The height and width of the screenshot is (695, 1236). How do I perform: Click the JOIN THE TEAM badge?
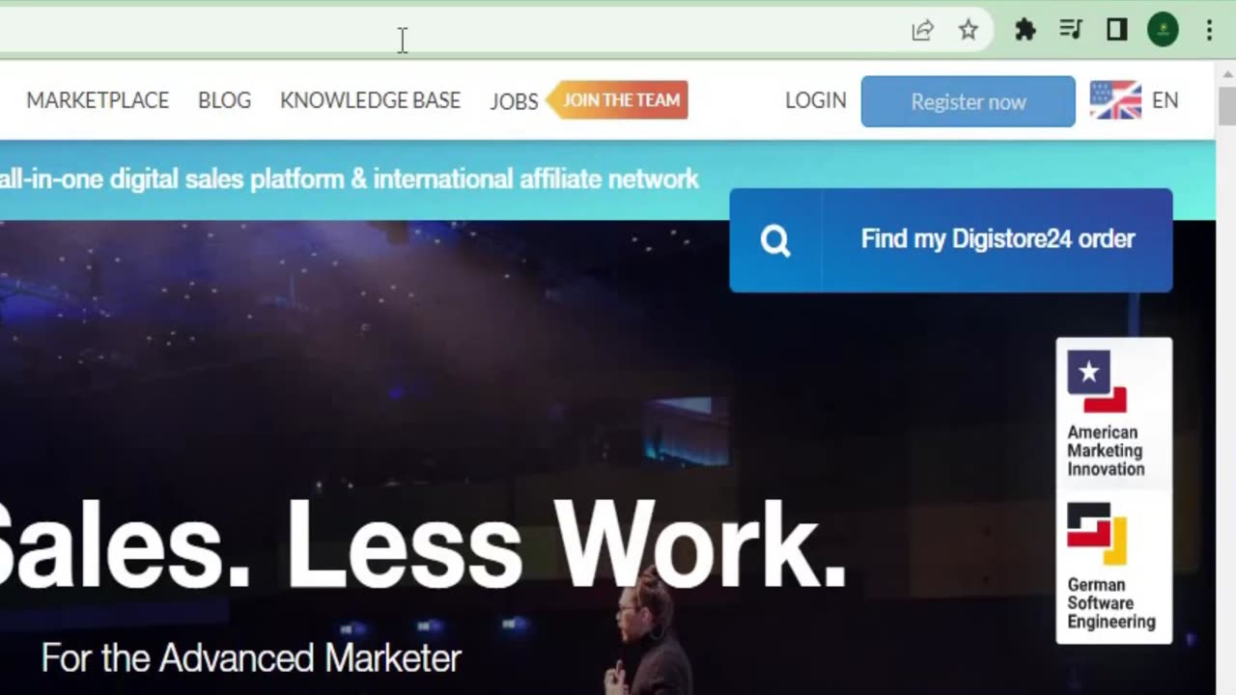point(618,99)
